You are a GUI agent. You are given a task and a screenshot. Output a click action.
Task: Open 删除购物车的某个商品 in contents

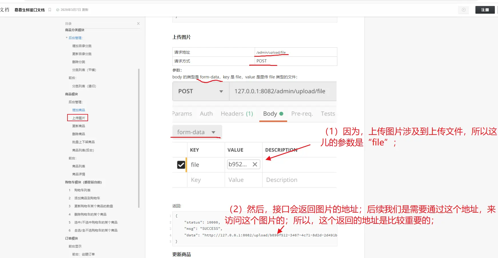pos(90,214)
